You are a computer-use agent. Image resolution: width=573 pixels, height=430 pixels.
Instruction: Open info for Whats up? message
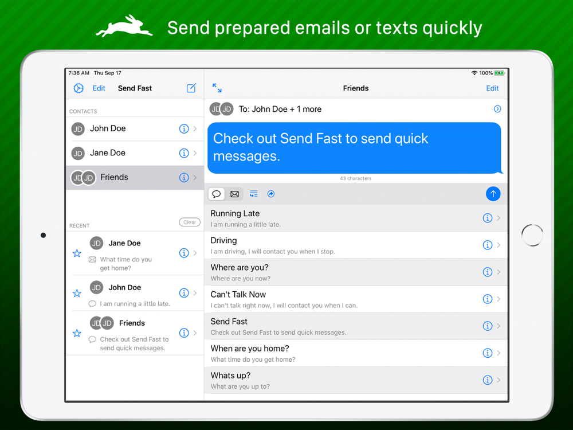[x=488, y=380]
